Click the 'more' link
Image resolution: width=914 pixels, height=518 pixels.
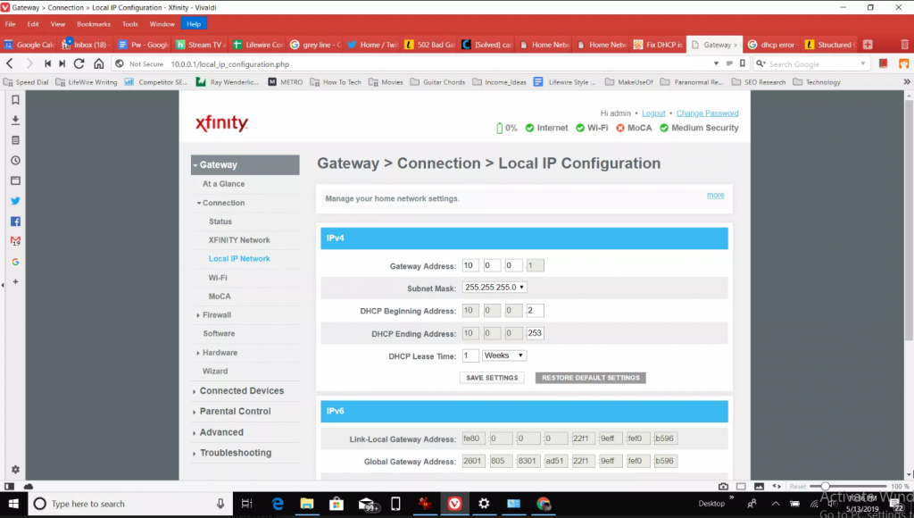[x=715, y=195]
